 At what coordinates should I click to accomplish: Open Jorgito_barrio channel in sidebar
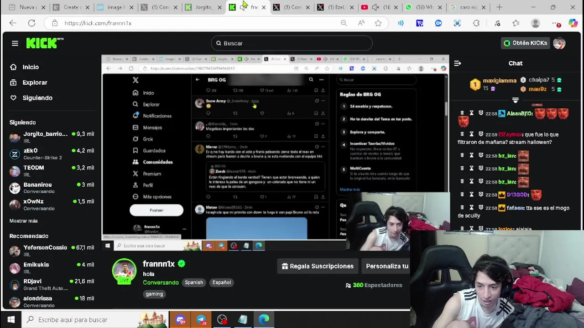[51, 137]
